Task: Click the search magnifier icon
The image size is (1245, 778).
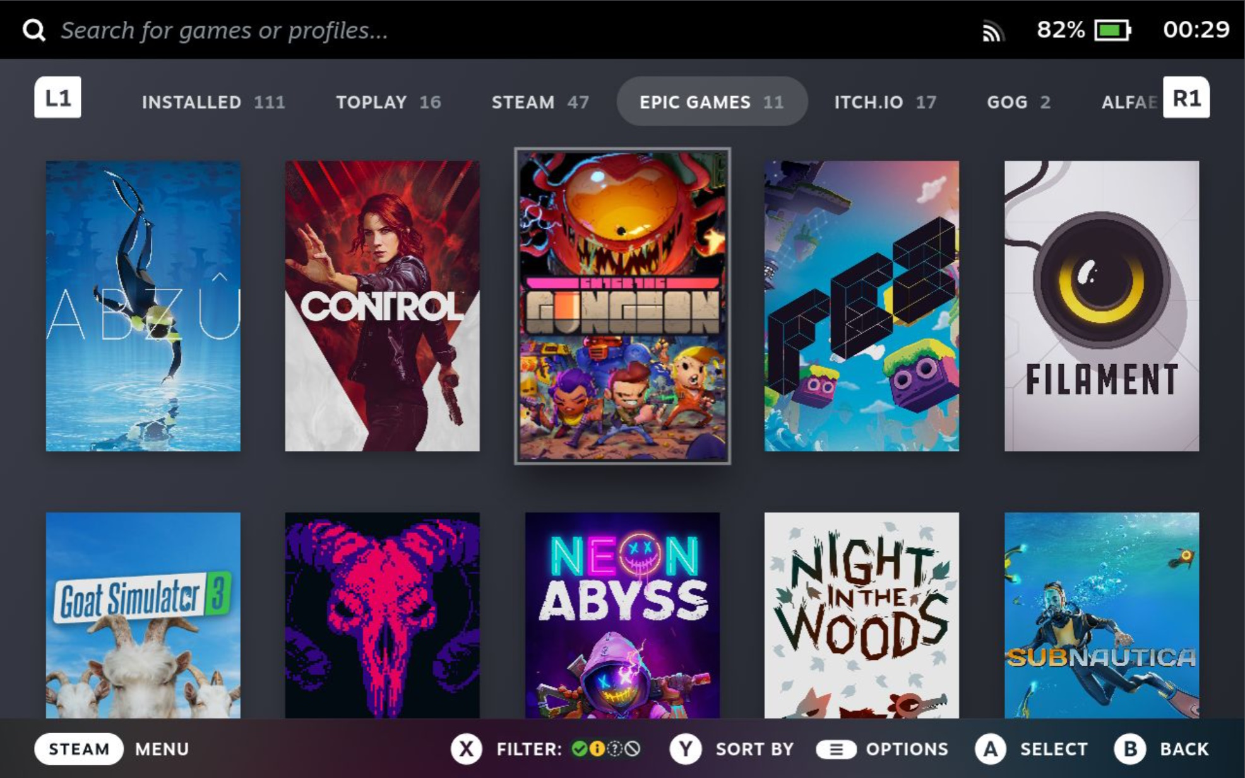Action: click(x=33, y=30)
